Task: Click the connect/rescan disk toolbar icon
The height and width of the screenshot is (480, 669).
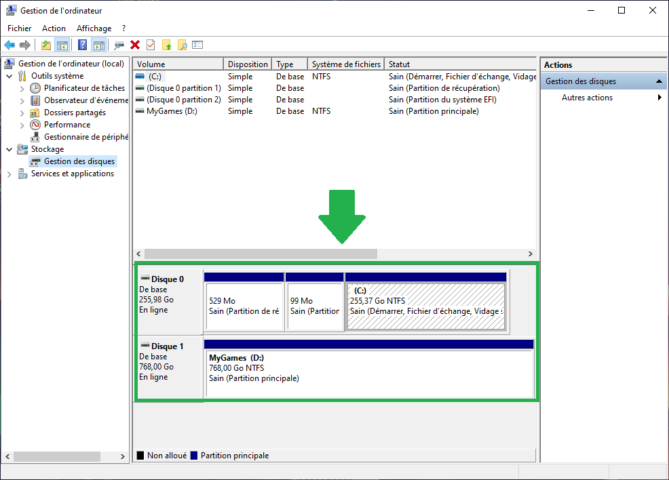Action: [119, 45]
